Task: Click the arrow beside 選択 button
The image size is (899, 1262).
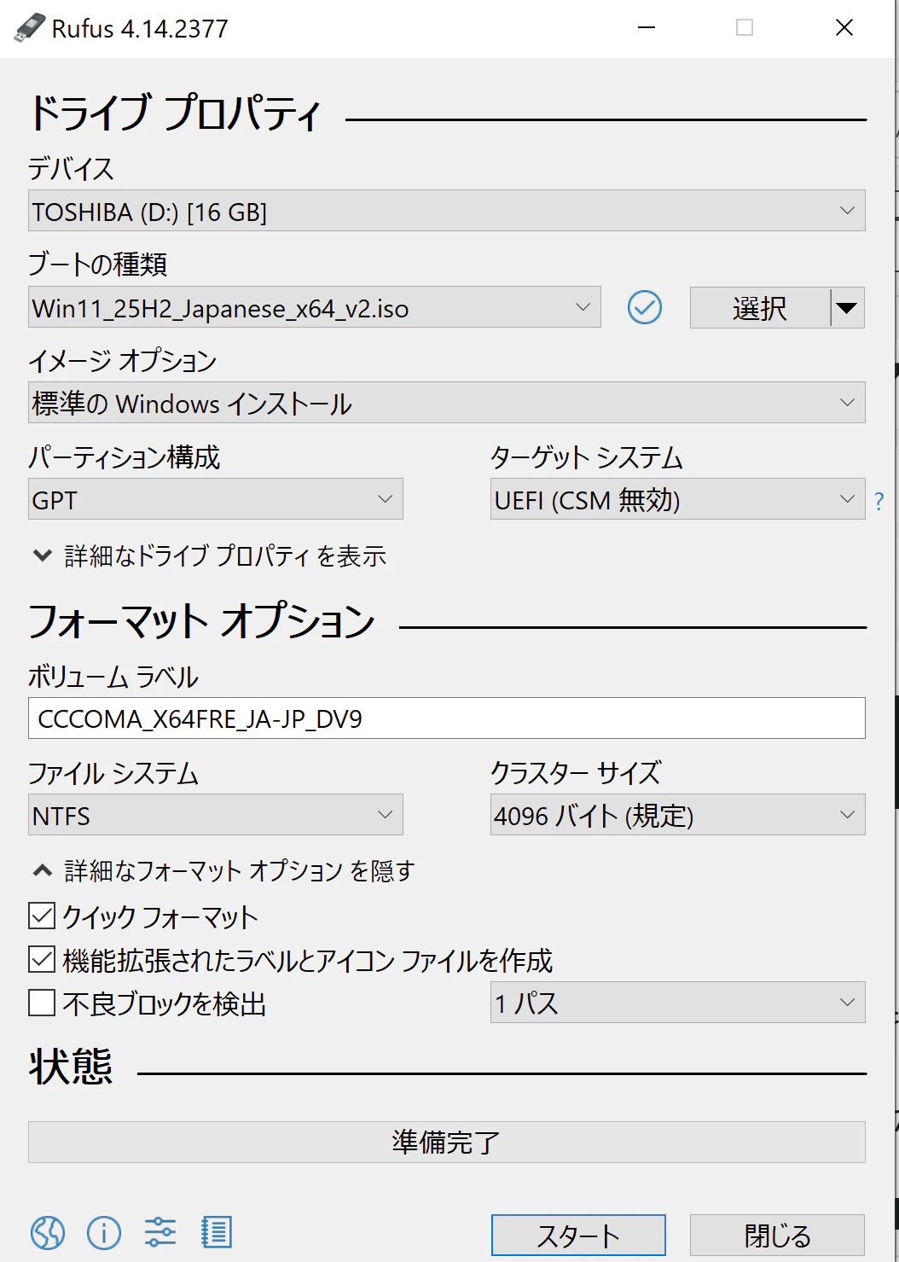Action: click(847, 307)
